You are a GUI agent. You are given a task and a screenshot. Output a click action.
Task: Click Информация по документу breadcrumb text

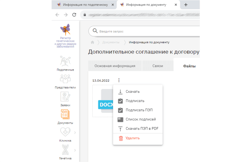point(149,42)
